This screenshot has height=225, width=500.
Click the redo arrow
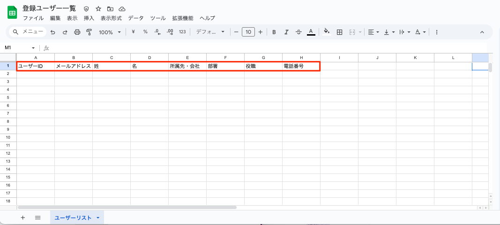(x=65, y=32)
